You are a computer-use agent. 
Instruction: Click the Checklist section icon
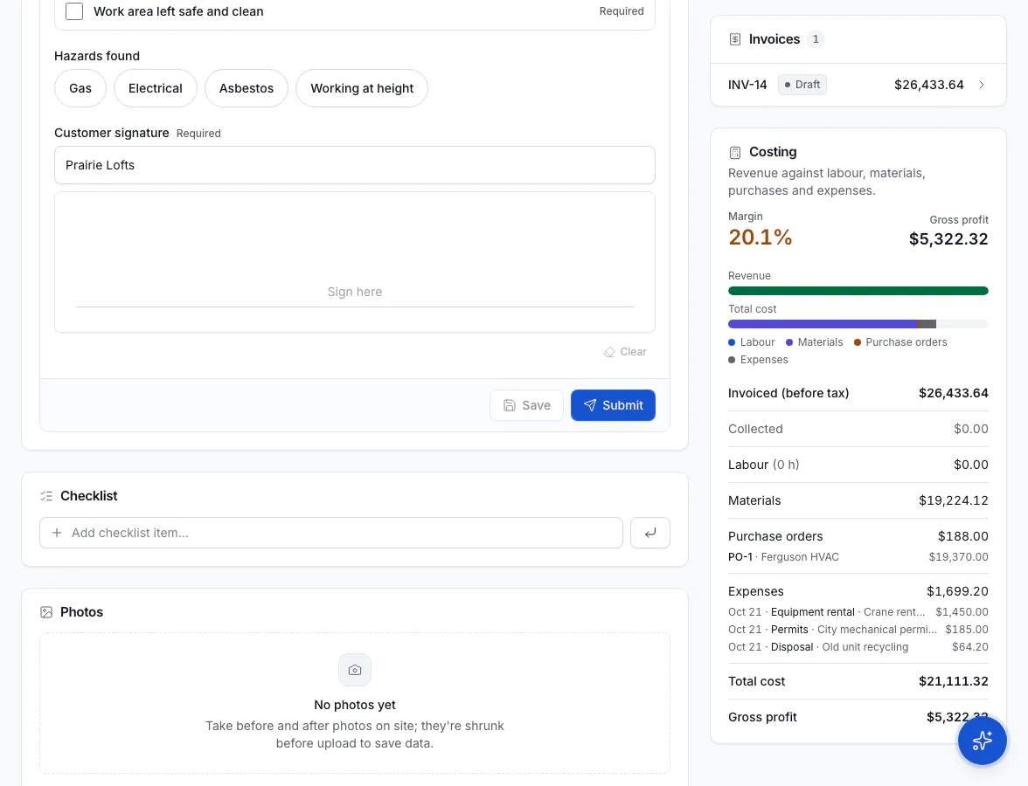click(x=45, y=496)
